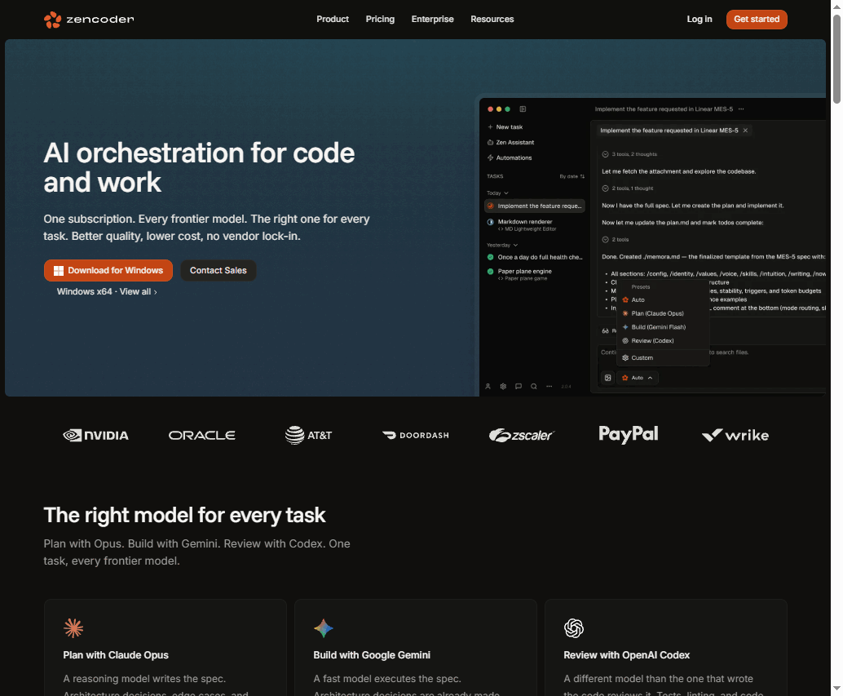Click the 'Review with OpenAI Codex' card title
The image size is (843, 696).
(x=626, y=655)
